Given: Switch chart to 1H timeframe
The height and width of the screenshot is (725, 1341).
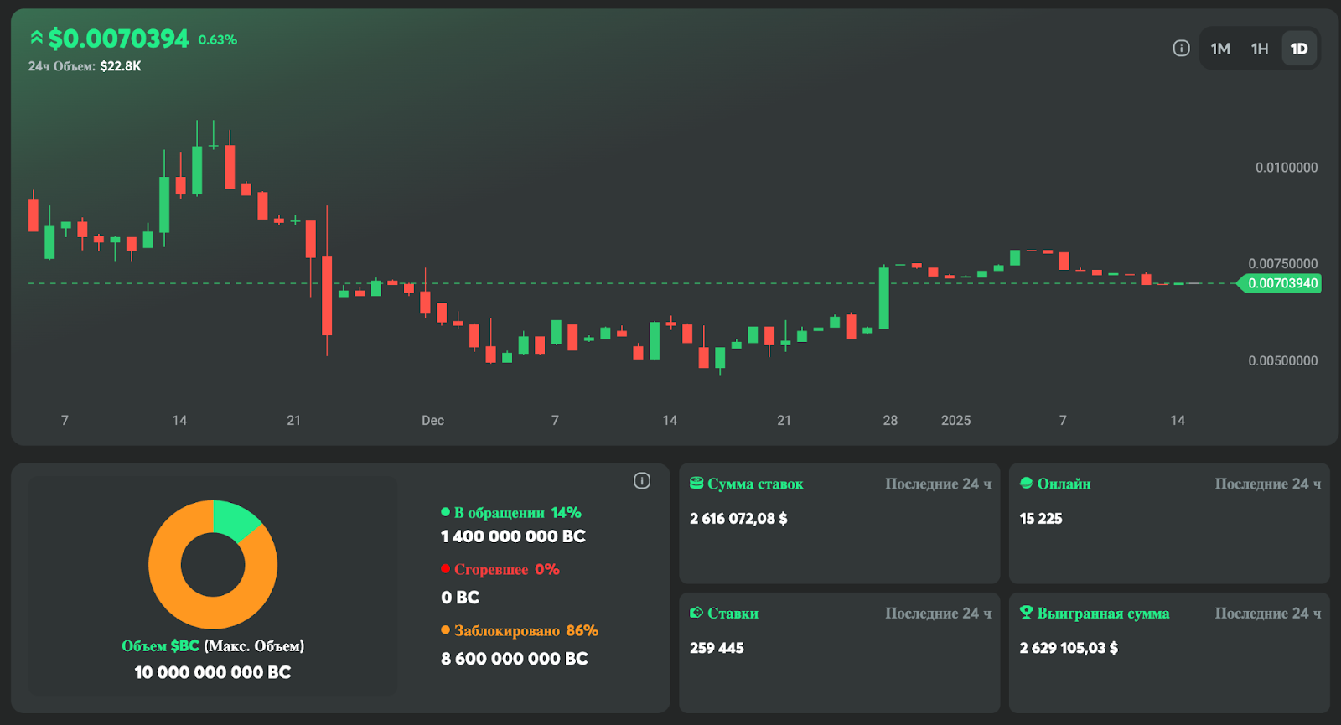Looking at the screenshot, I should pos(1260,49).
